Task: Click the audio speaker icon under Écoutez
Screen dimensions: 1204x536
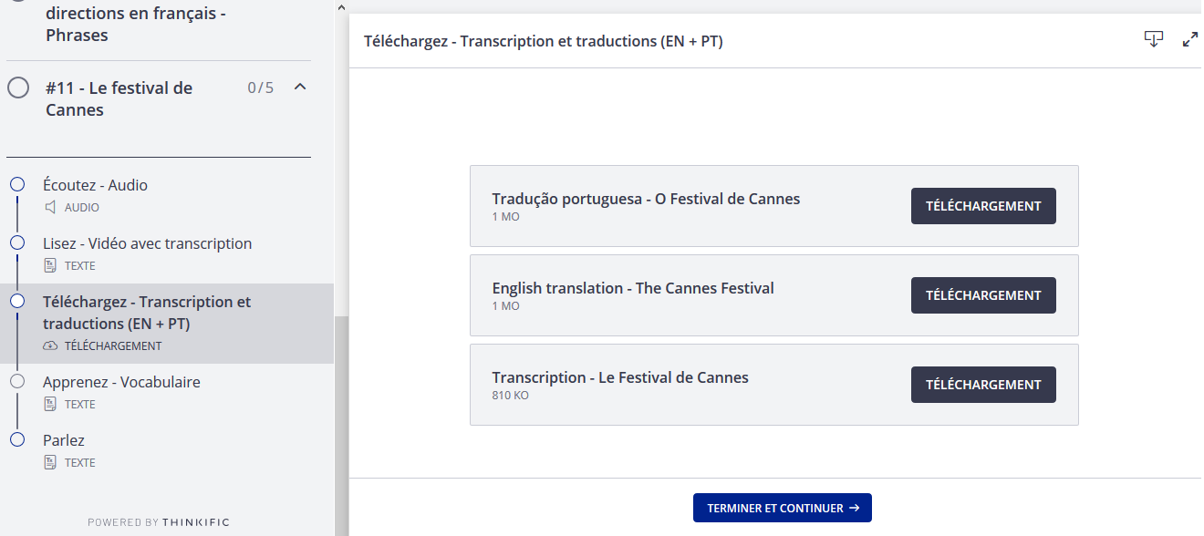Action: (51, 208)
